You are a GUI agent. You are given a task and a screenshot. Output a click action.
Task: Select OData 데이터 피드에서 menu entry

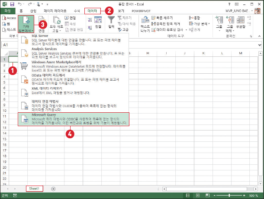pos(74,79)
